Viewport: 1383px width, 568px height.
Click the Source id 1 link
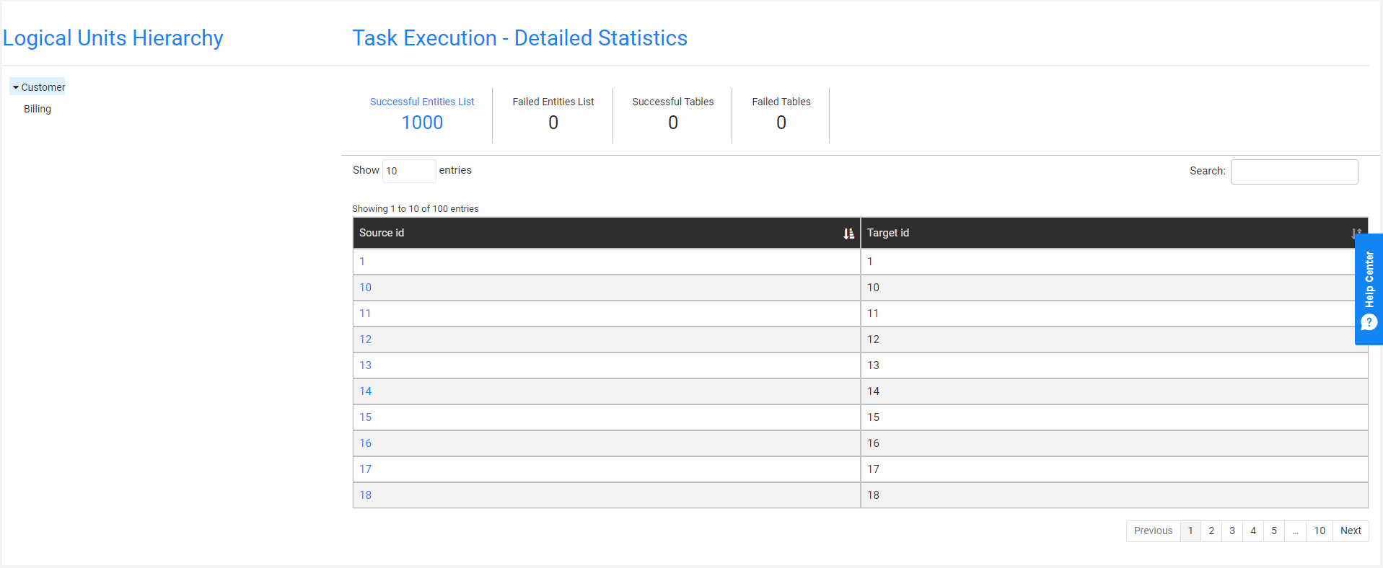[x=362, y=262]
